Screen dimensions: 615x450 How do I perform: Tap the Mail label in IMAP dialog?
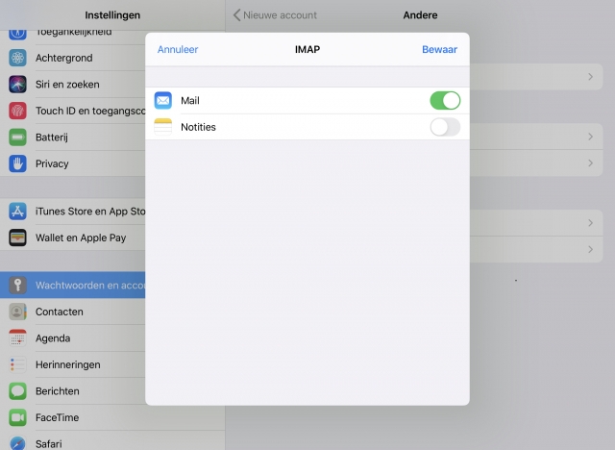190,101
